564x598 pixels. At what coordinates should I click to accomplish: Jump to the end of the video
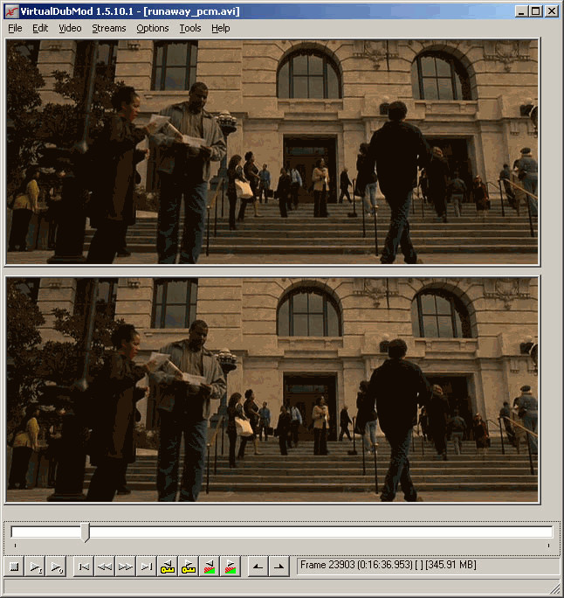147,567
